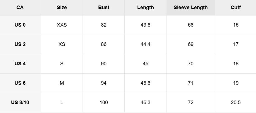Select the US 8/10 row label
This screenshot has width=256, height=113.
[20, 102]
